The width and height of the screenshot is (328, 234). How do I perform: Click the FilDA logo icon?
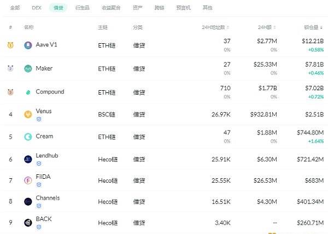tap(28, 180)
